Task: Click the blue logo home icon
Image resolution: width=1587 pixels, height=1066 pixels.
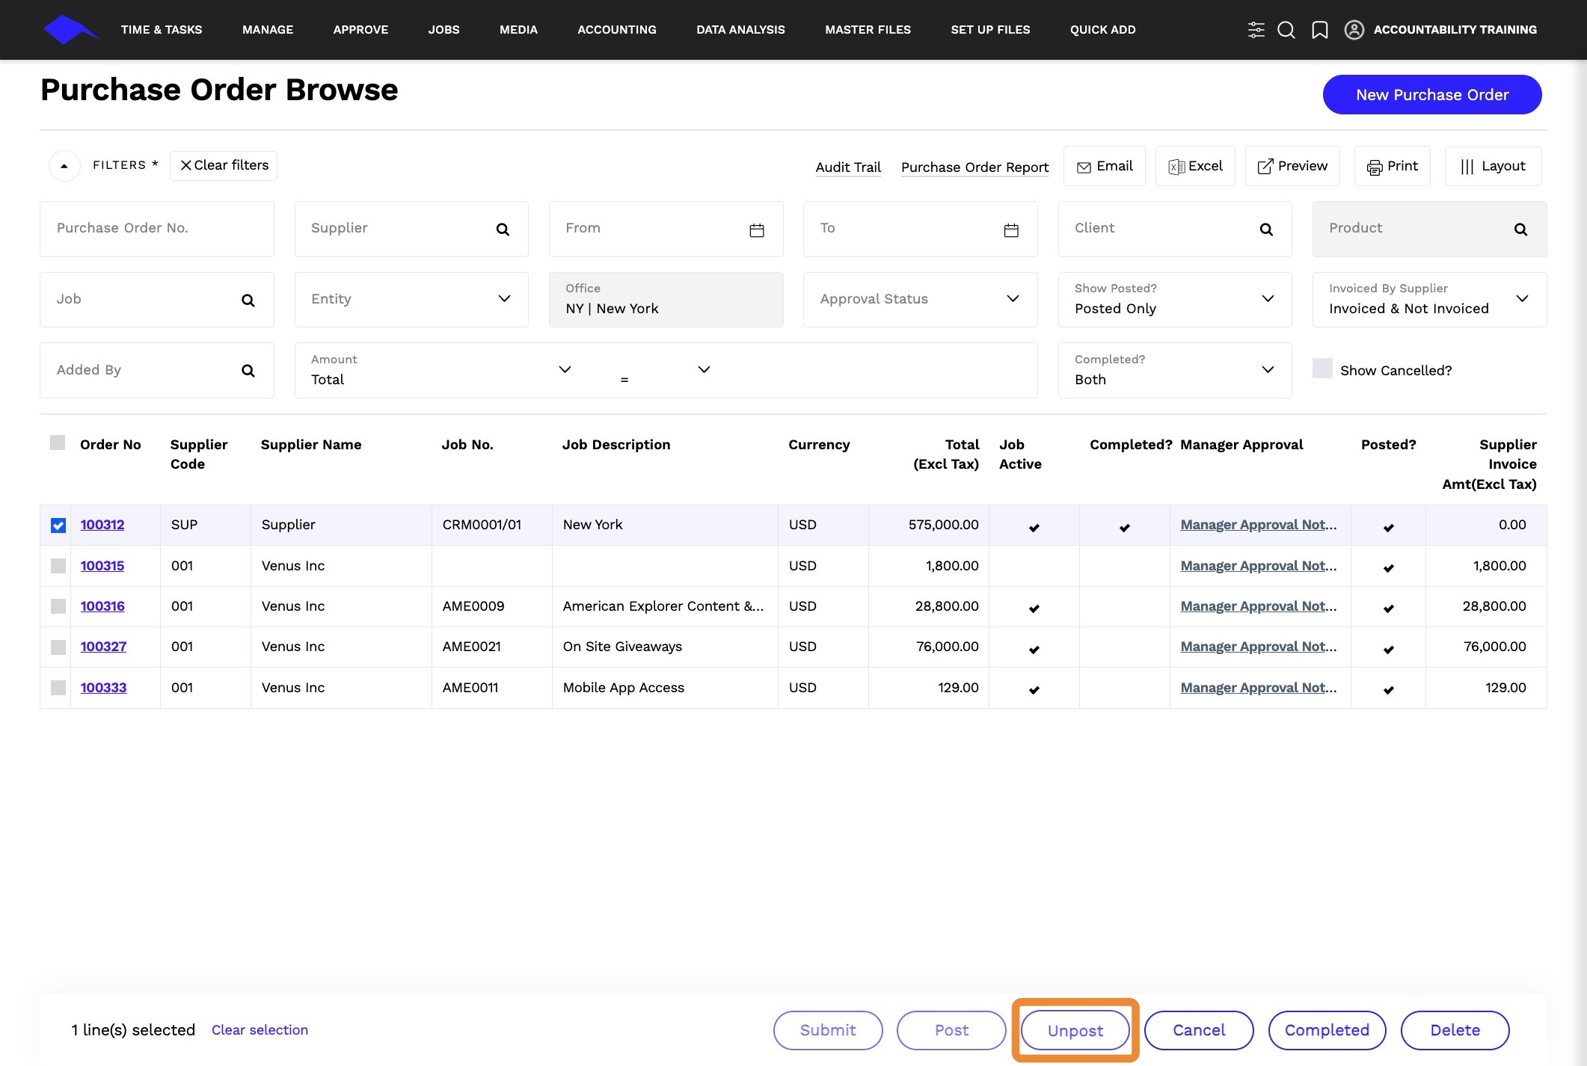Action: (70, 30)
